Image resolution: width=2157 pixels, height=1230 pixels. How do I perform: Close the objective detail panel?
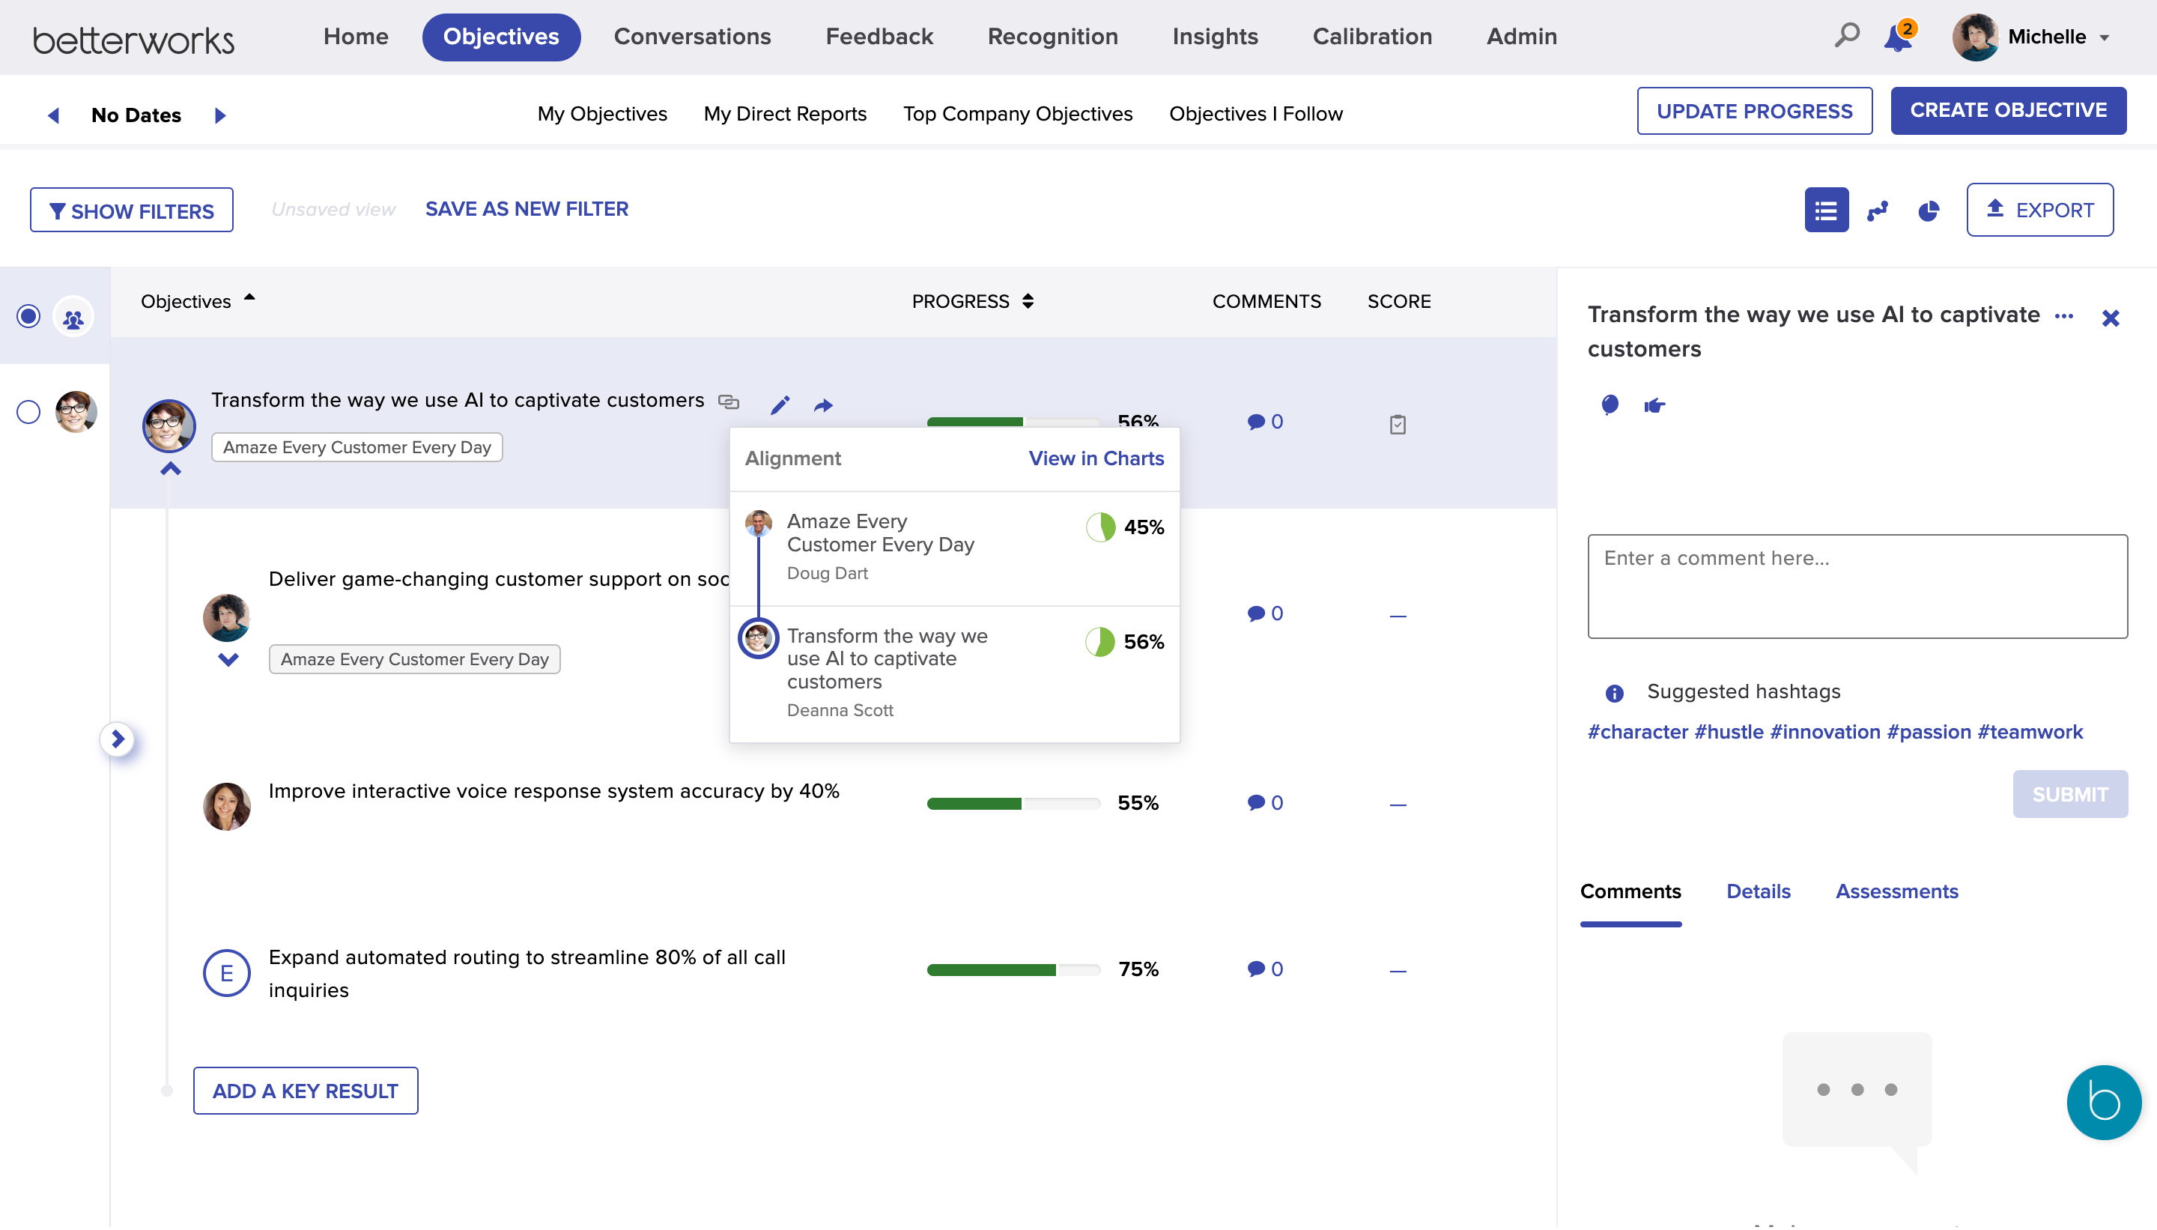[x=2110, y=318]
